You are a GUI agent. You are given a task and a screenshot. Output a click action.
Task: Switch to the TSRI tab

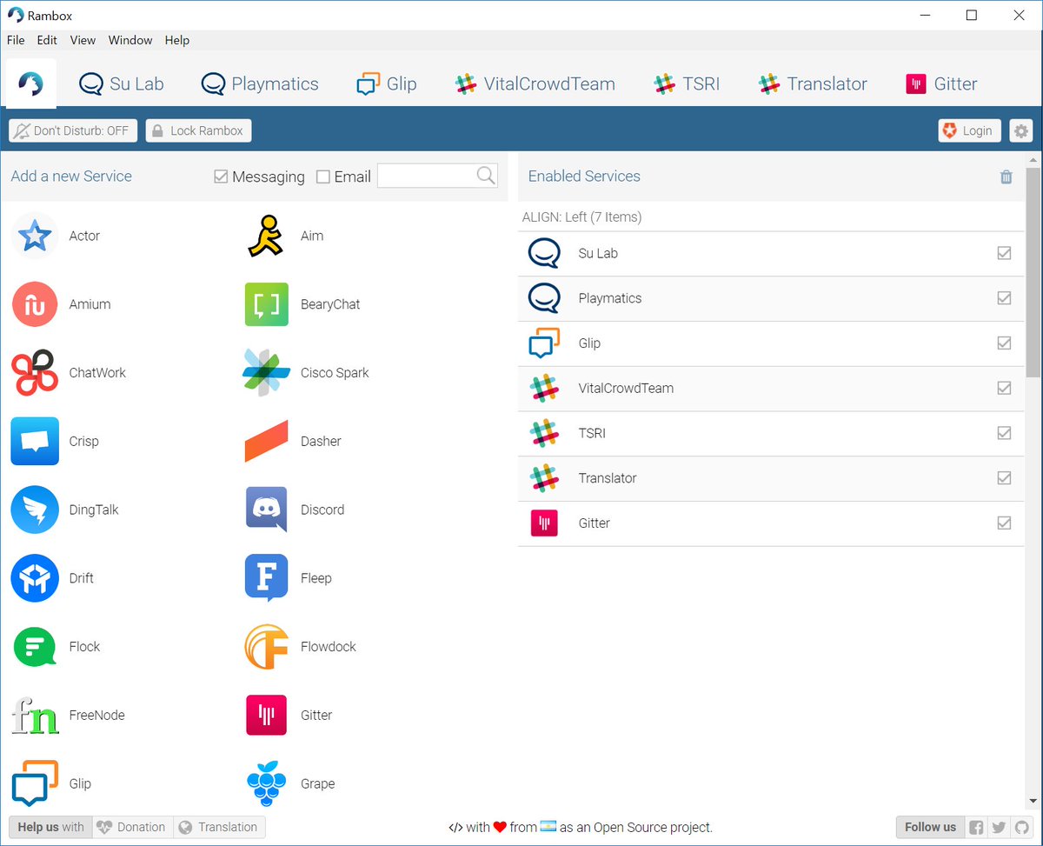tap(687, 83)
